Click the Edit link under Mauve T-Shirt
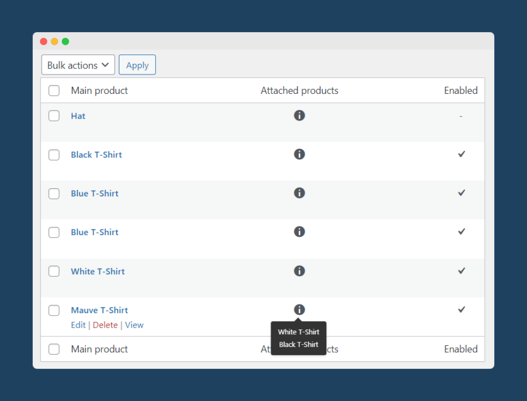This screenshot has width=527, height=401. 78,325
